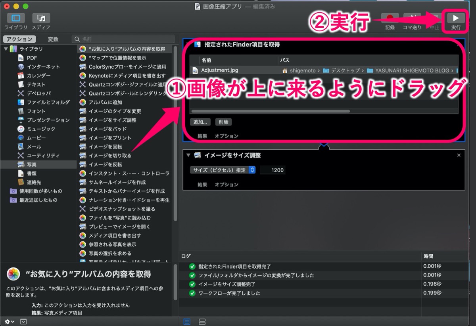Select the ムービー category icon

[x=21, y=137]
